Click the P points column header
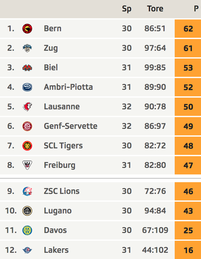Viewport: 201px width, 259px height. 196,9
